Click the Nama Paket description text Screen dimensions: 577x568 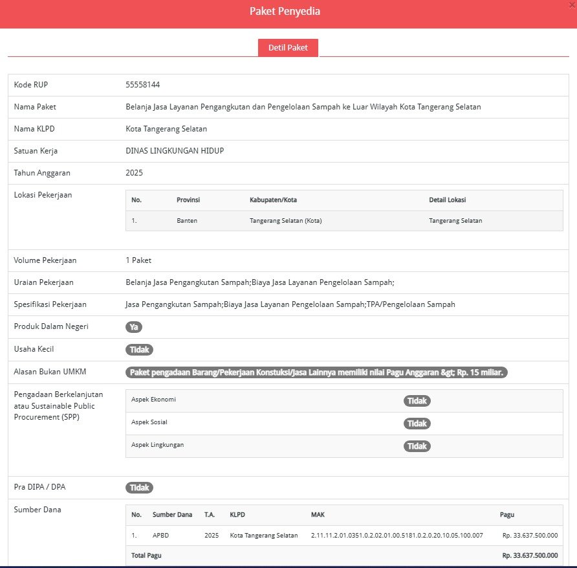pos(303,107)
